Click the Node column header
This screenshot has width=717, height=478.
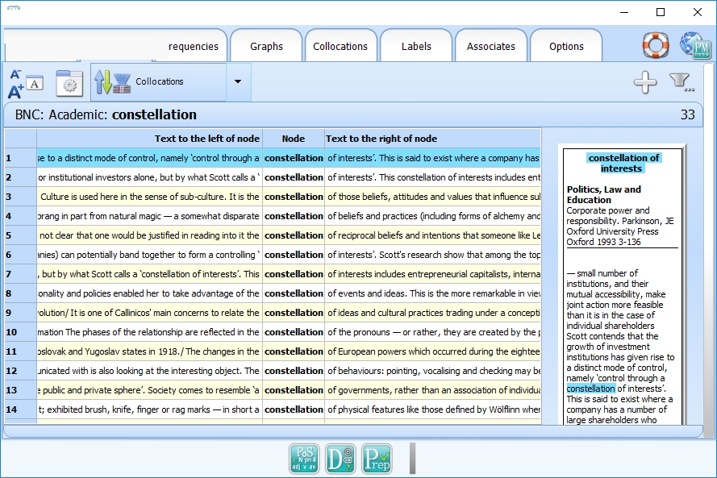click(294, 139)
